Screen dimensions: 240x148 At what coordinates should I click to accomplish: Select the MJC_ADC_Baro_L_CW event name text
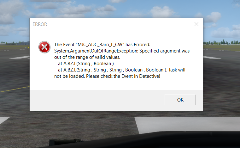(100, 45)
